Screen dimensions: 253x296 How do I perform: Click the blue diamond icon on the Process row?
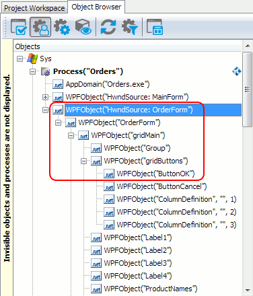point(237,71)
